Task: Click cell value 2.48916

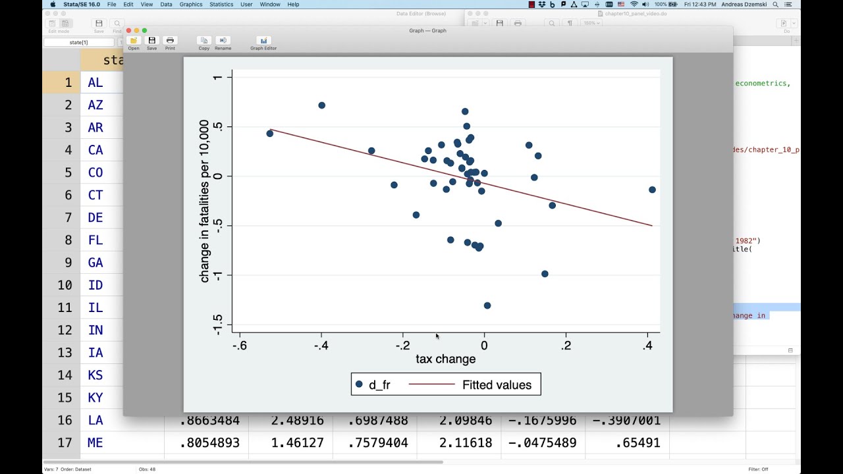Action: [290, 420]
